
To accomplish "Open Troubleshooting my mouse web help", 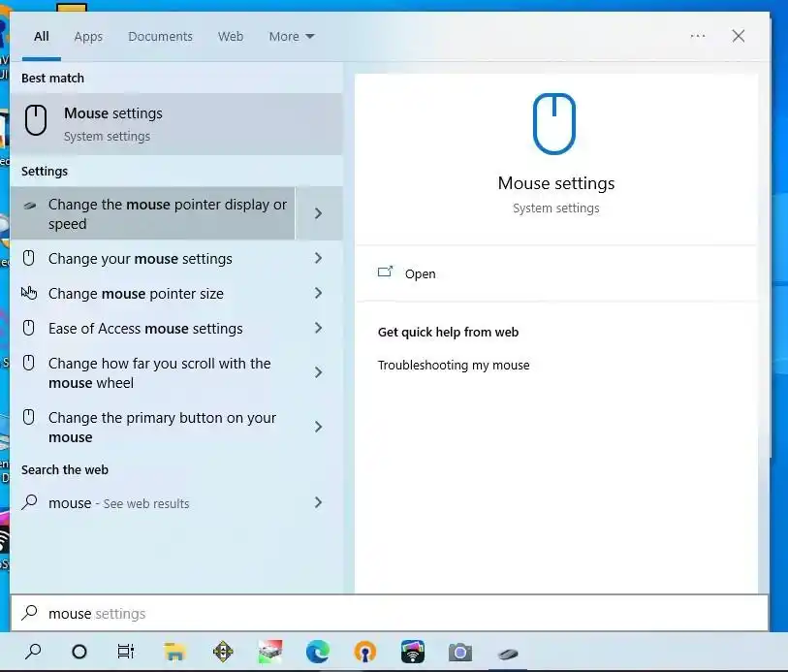I will click(x=454, y=366).
